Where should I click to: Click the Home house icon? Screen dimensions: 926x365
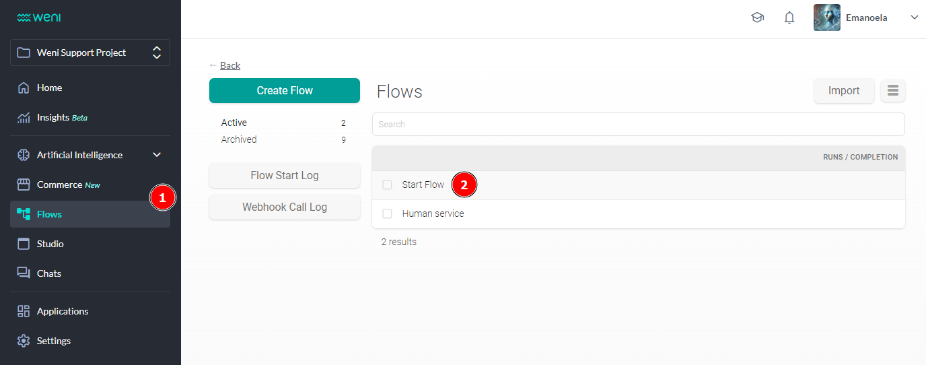click(24, 88)
